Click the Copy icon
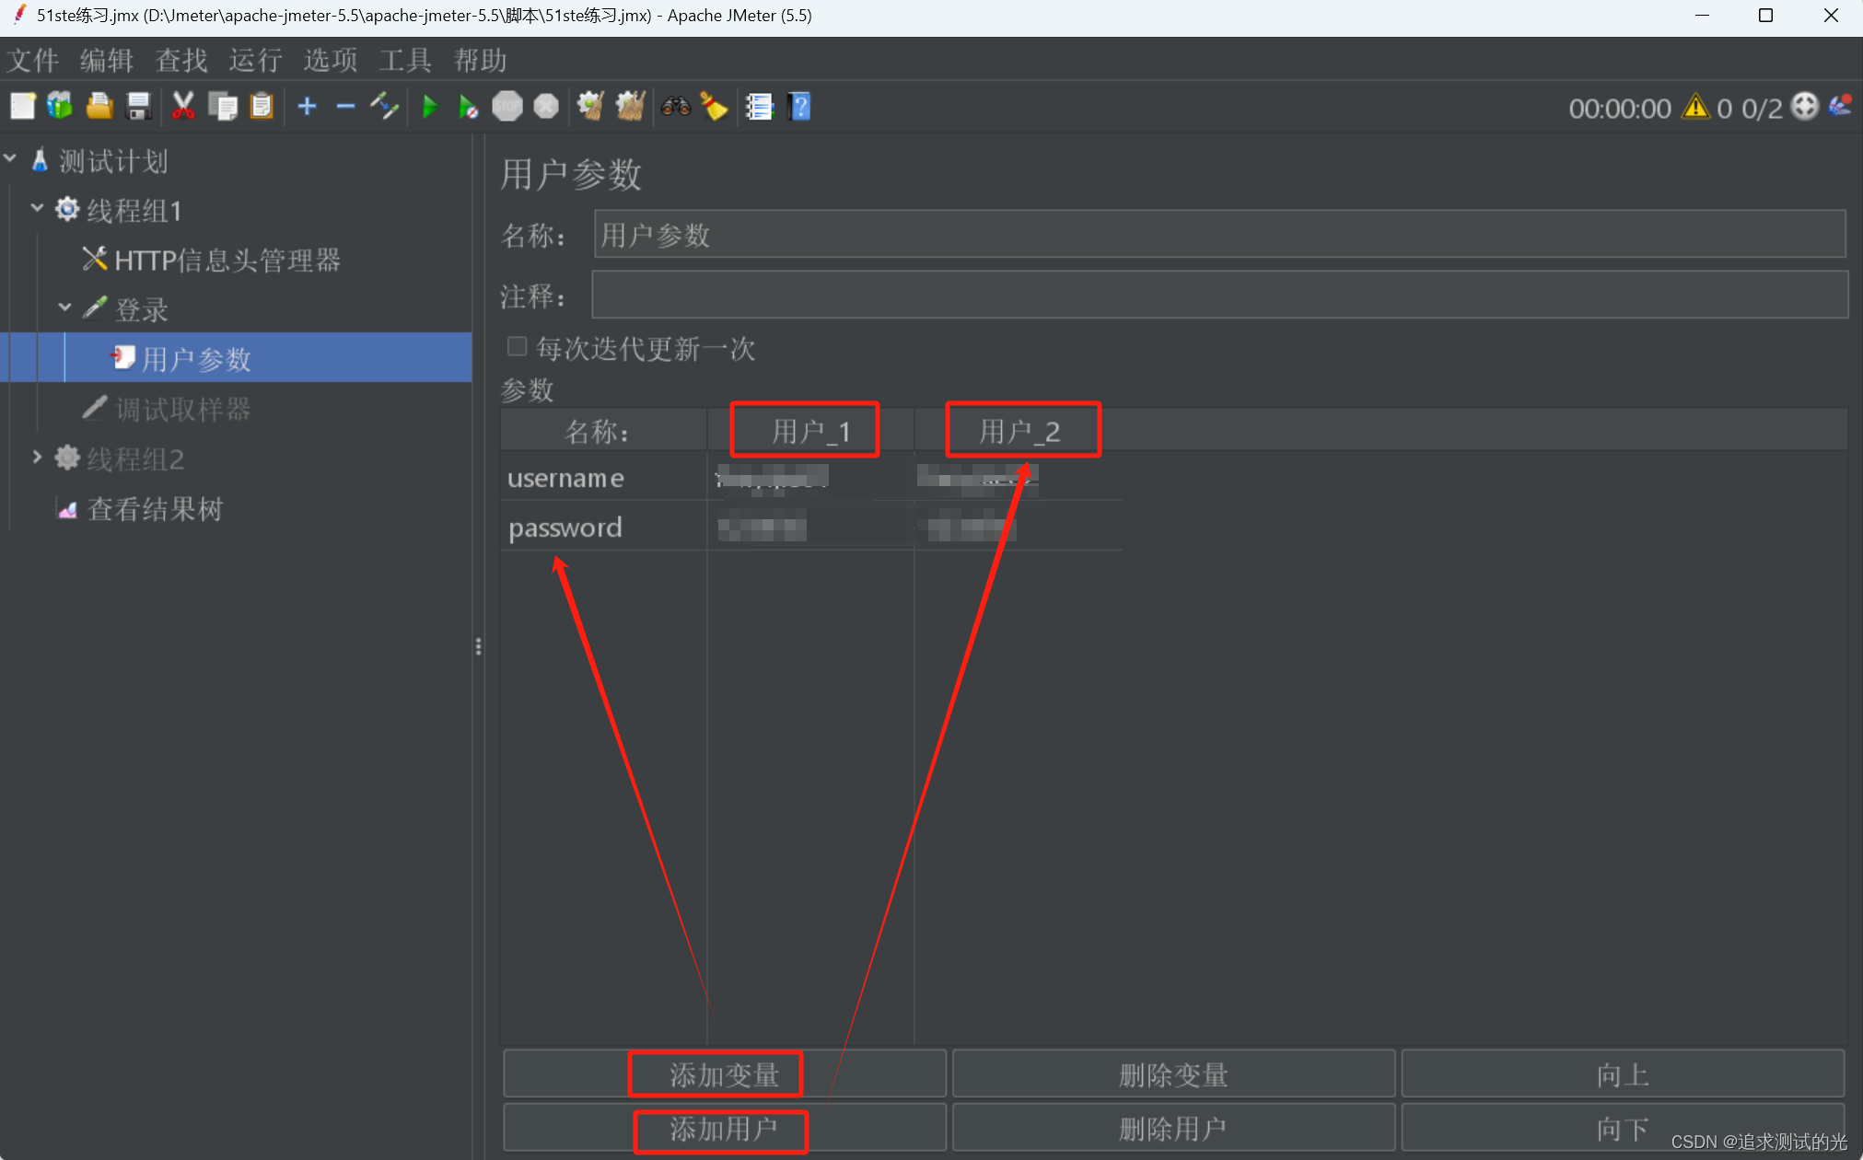Image resolution: width=1863 pixels, height=1160 pixels. pos(223,107)
